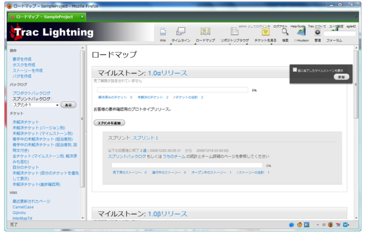This screenshot has width=367, height=237.
Task: Open the 1.0αリリース milestone link
Action: [x=167, y=73]
